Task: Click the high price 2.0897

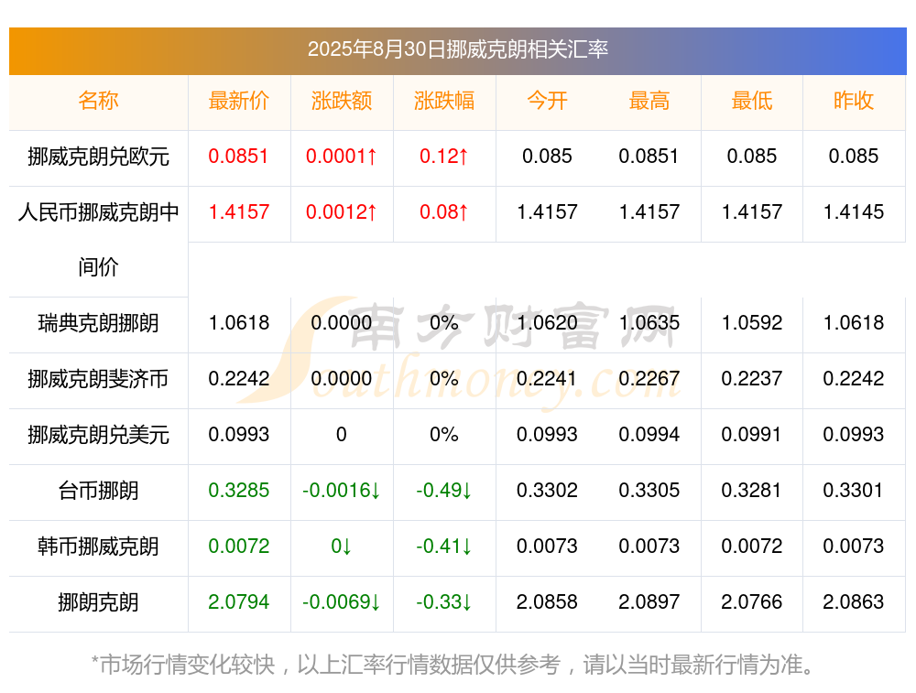Action: 649,602
